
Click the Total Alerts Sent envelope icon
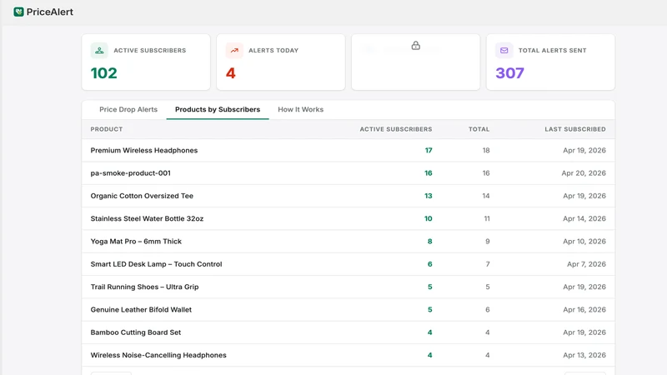504,50
